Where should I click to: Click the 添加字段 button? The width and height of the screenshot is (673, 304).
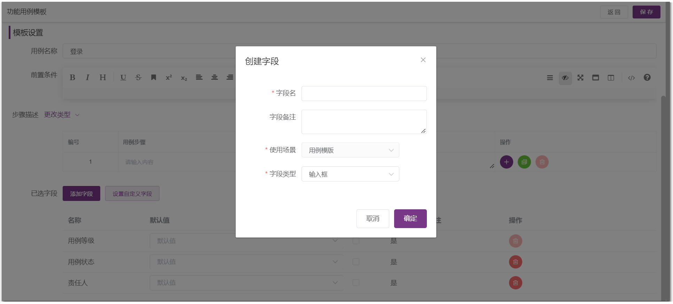[81, 194]
